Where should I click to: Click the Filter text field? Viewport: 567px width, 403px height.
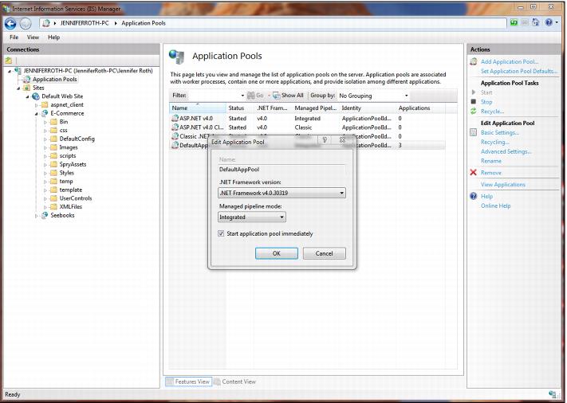214,96
